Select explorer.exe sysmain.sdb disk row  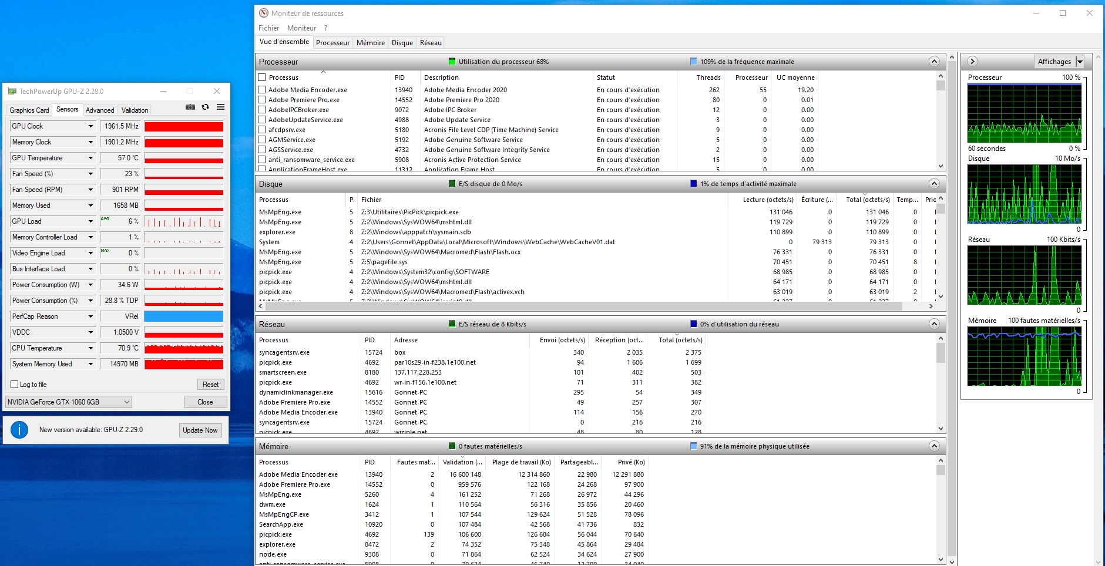point(596,232)
